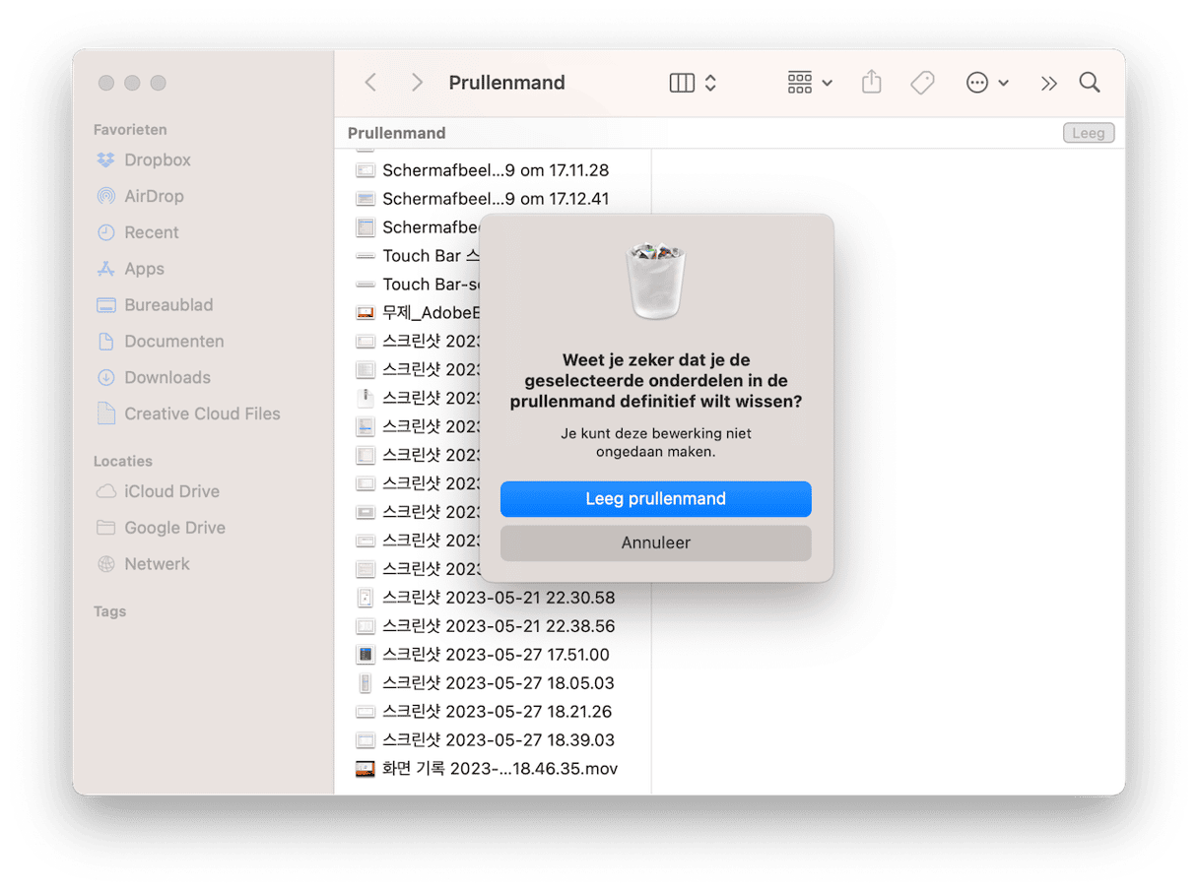Click the Netwerk globe icon
Image resolution: width=1198 pixels, height=891 pixels.
click(106, 564)
